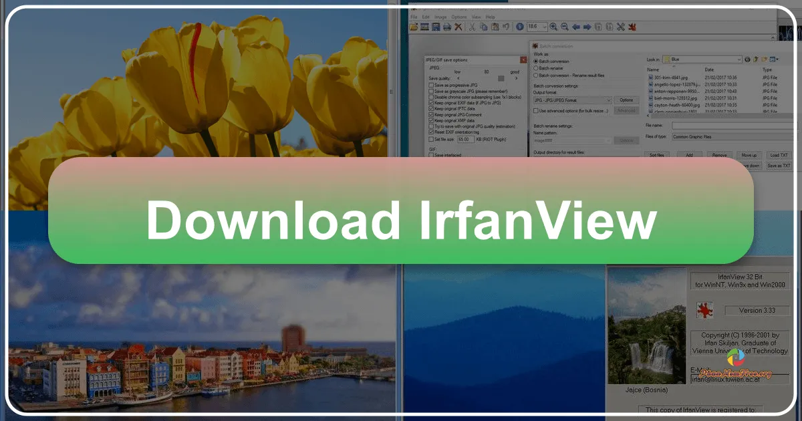Save the image via the floppy disk icon
802x421 pixels.
click(436, 27)
